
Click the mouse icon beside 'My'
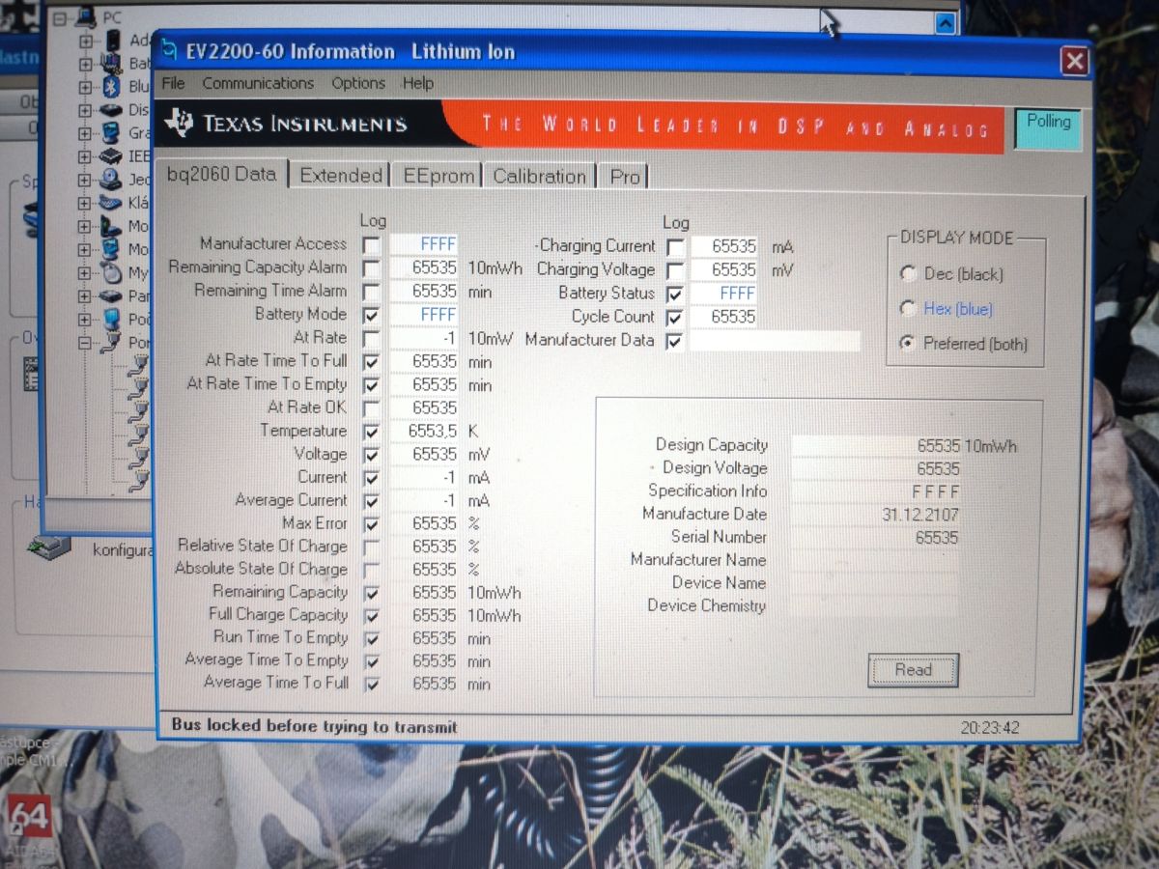click(113, 272)
